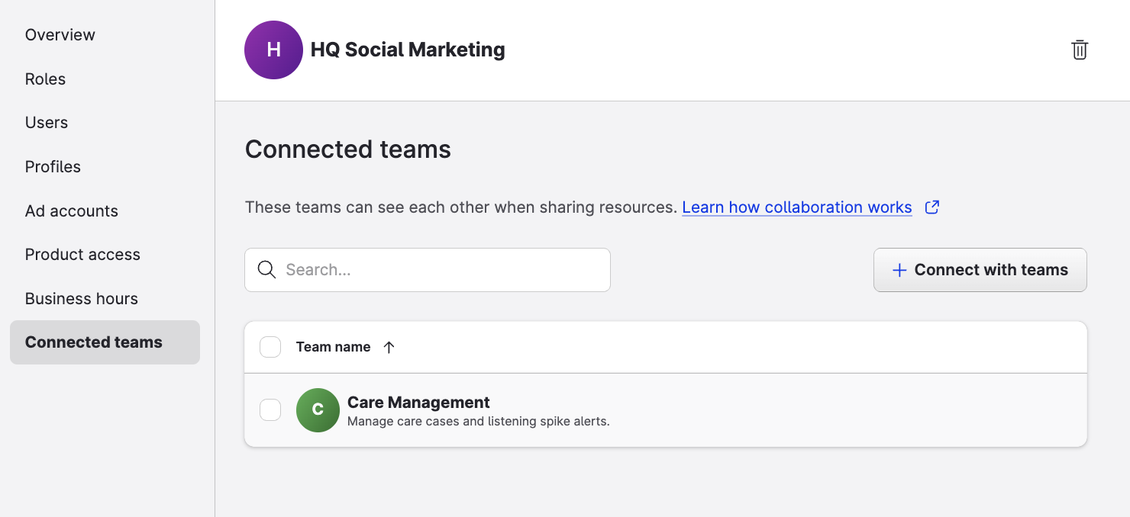Viewport: 1130px width, 517px height.
Task: Open the Overview section
Action: [x=60, y=35]
